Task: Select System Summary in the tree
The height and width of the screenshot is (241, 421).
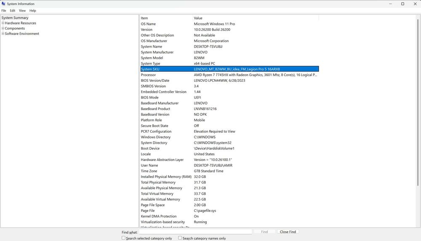Action: pyautogui.click(x=15, y=18)
